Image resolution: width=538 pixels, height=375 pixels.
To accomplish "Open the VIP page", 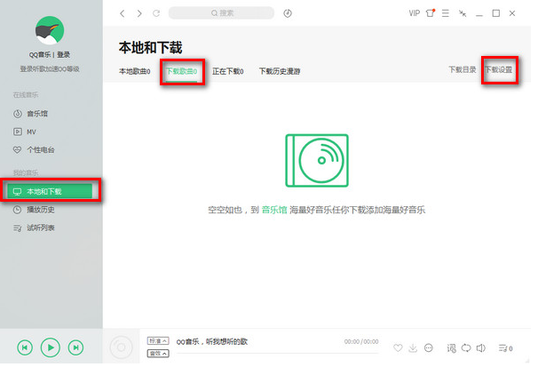I will (x=414, y=13).
